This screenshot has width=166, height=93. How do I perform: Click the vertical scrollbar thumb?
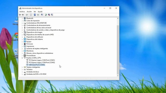(x=118, y=50)
